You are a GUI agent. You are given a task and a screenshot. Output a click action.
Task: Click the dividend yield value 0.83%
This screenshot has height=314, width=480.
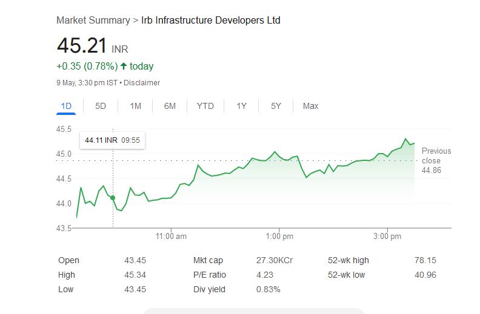click(x=268, y=289)
